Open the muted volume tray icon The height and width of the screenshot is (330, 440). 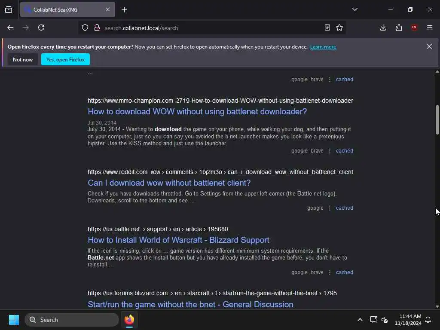click(385, 320)
